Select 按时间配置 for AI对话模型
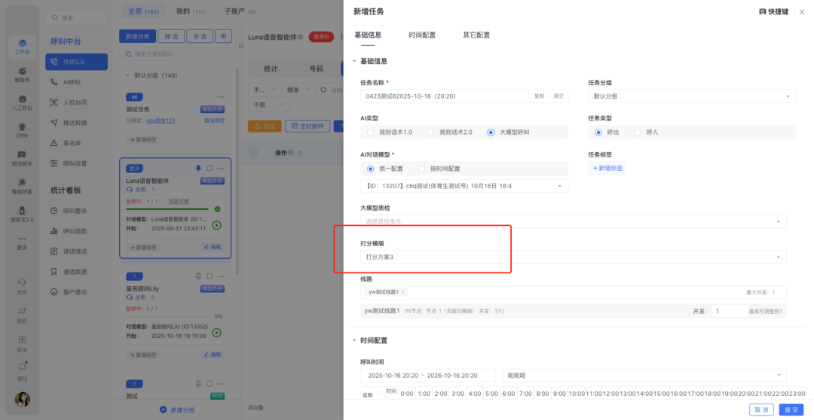814x420 pixels. (x=422, y=169)
